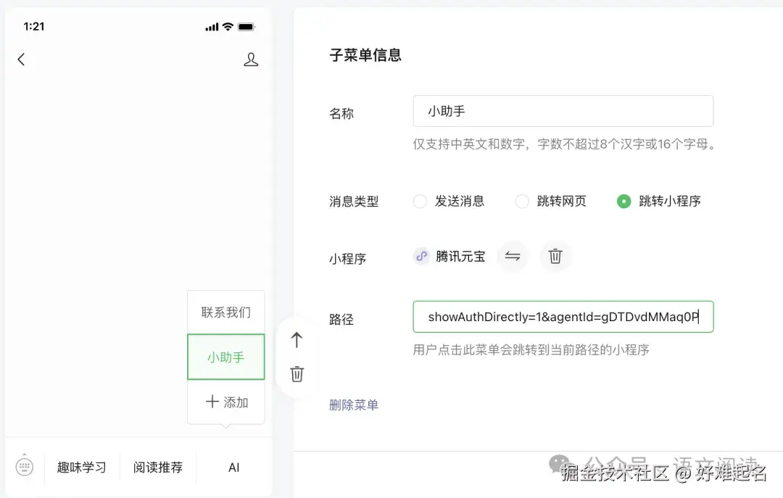Screen dimensions: 783x498
Task: Click the 路径 field with the agentId path
Action: (563, 317)
